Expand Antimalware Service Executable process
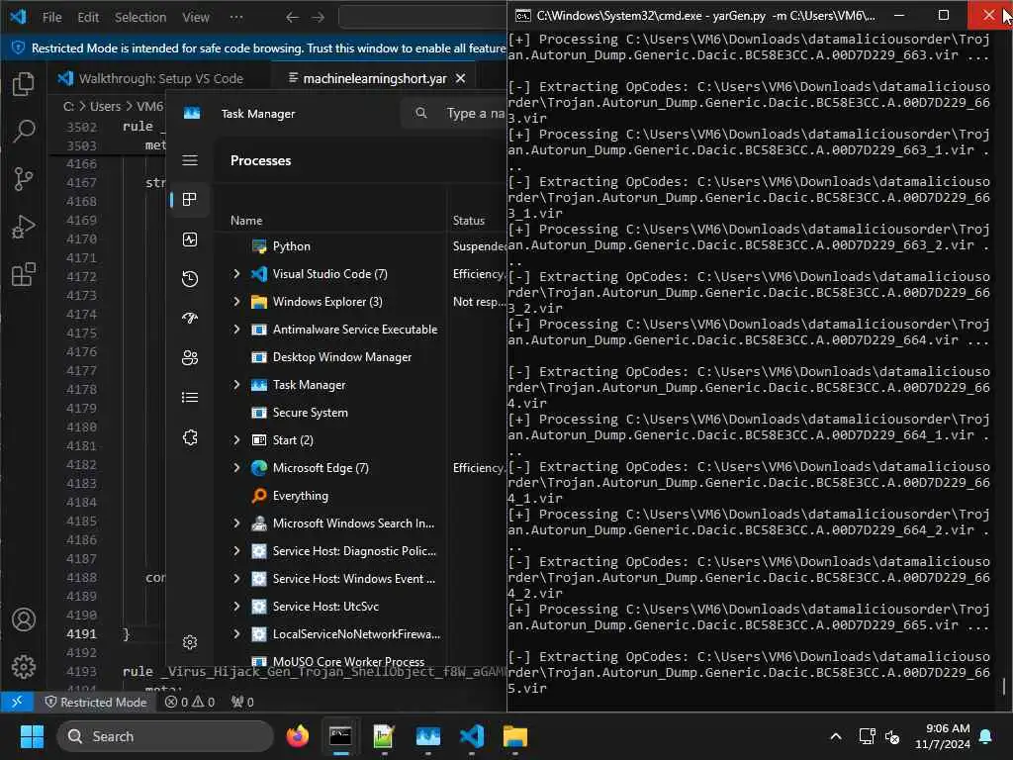This screenshot has width=1013, height=760. [x=236, y=330]
